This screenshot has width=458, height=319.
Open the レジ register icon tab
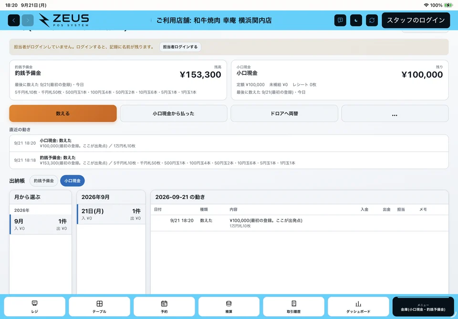[34, 307]
